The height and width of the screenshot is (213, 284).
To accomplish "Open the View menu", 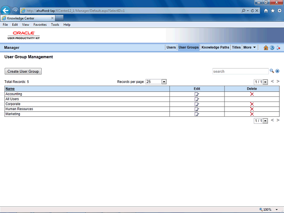I will [26, 25].
